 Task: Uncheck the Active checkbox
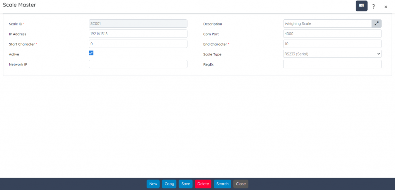[91, 53]
